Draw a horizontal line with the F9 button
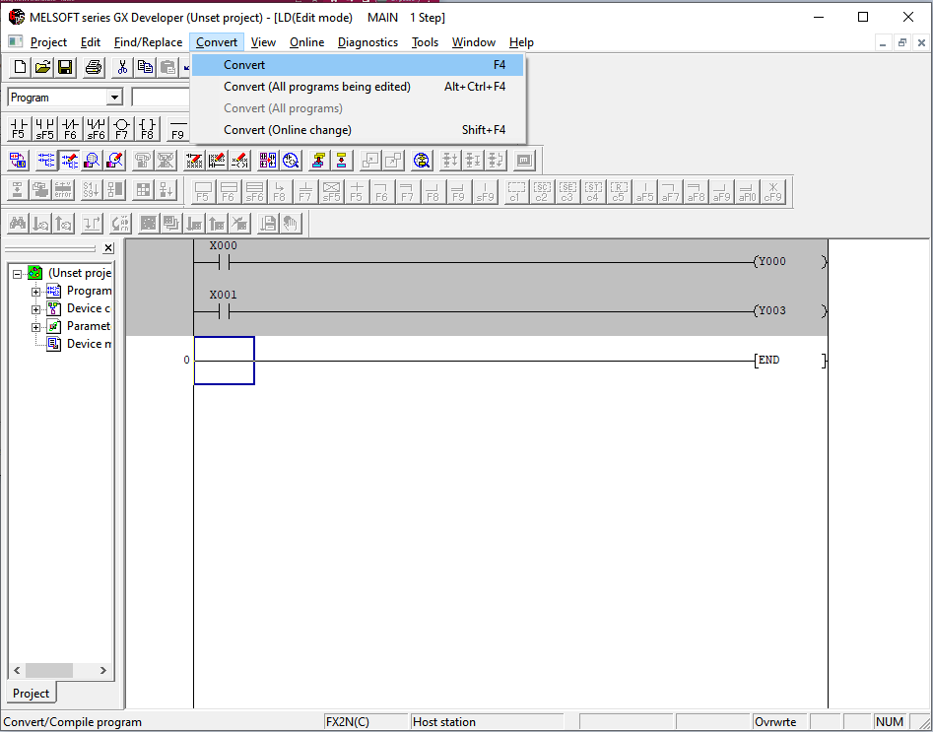This screenshot has width=933, height=732. [x=178, y=128]
